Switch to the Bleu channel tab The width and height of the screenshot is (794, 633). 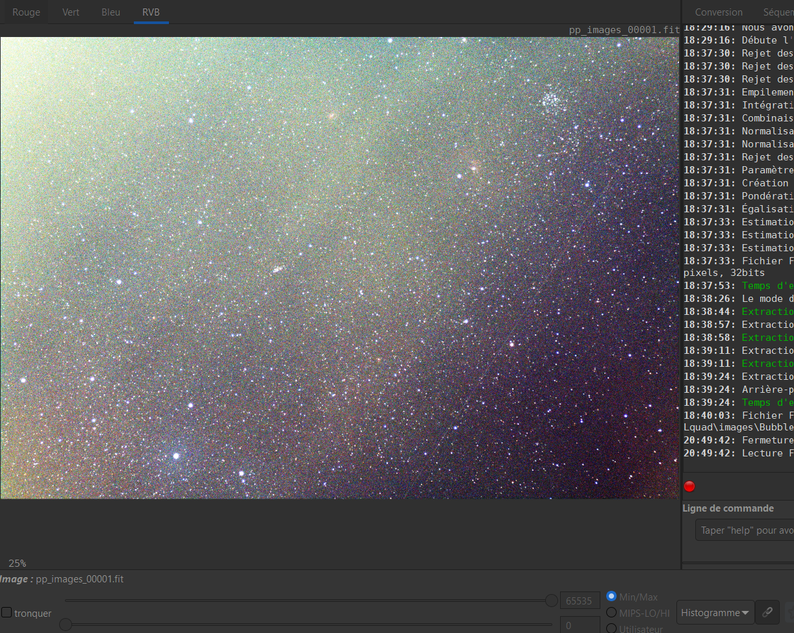coord(110,12)
